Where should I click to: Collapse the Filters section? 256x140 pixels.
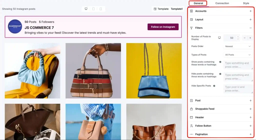250,28
